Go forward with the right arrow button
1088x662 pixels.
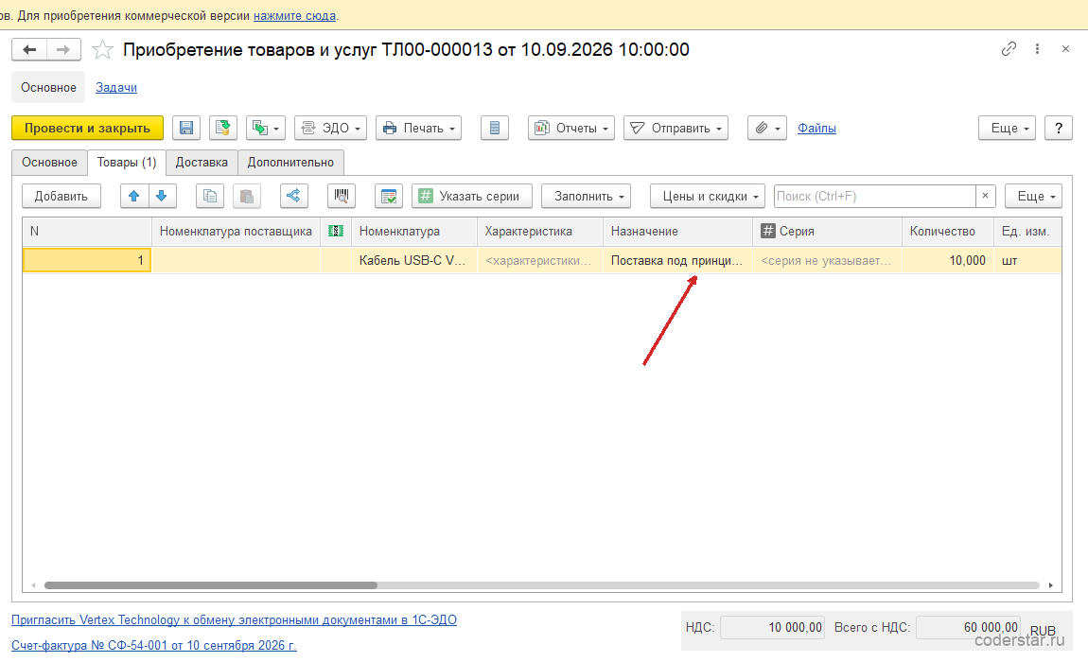[x=63, y=49]
